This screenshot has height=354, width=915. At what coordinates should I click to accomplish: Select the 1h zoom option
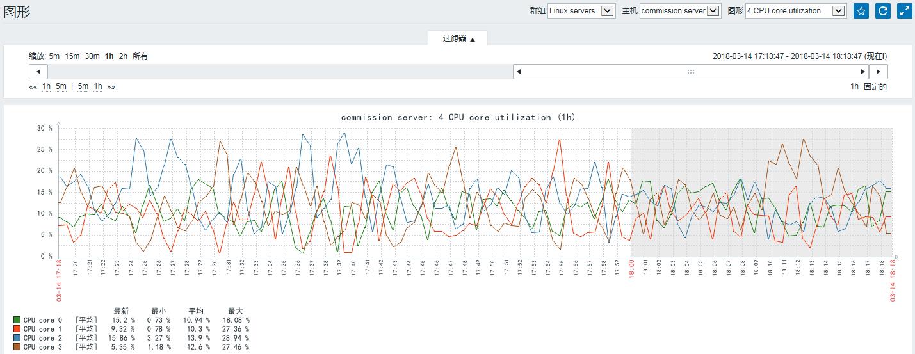tap(109, 56)
